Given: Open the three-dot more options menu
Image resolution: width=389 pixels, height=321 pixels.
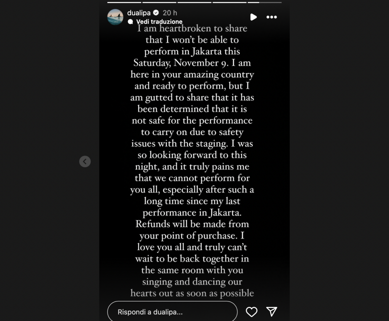Looking at the screenshot, I should click(272, 17).
